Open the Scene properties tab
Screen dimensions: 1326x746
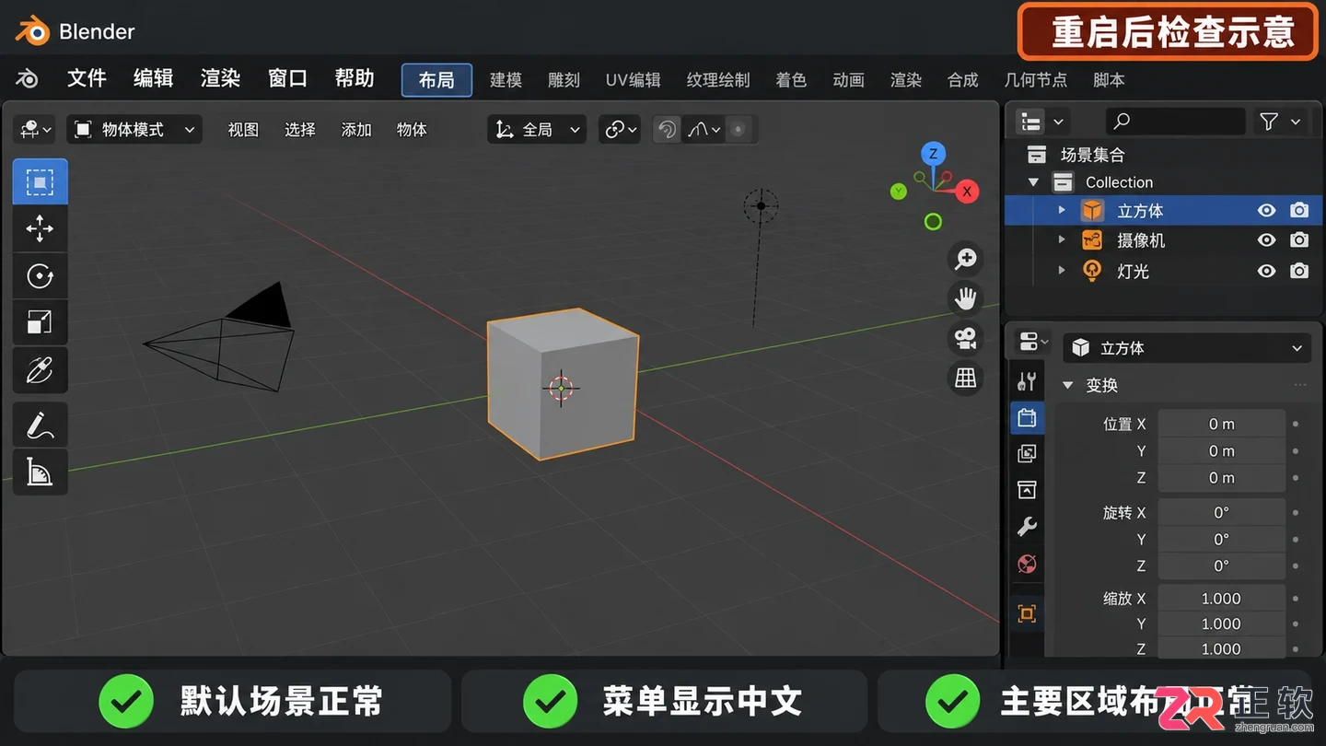coord(1027,490)
